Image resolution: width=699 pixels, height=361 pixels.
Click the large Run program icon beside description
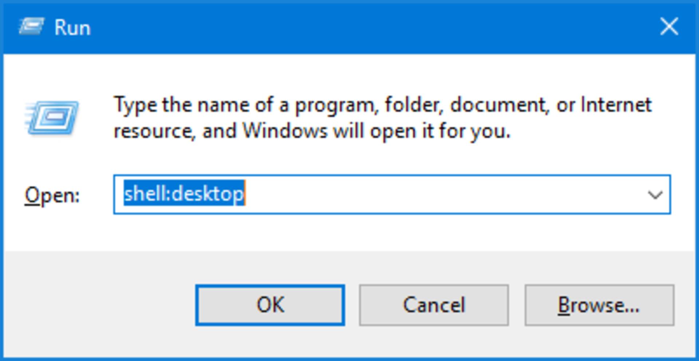(x=52, y=118)
